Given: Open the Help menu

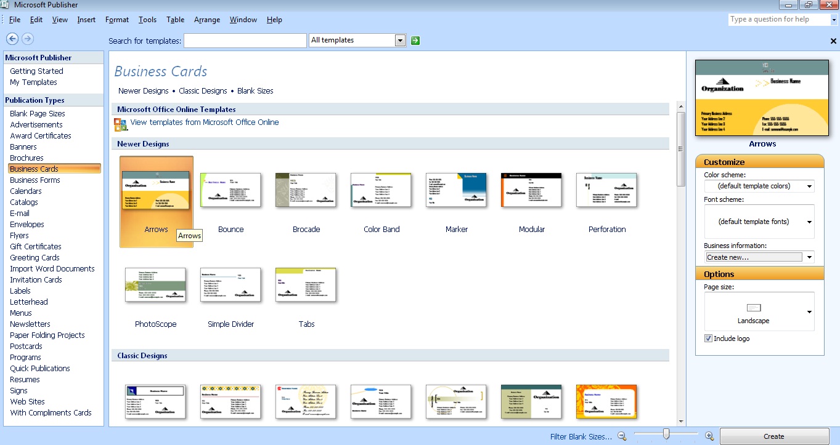Looking at the screenshot, I should 274,20.
